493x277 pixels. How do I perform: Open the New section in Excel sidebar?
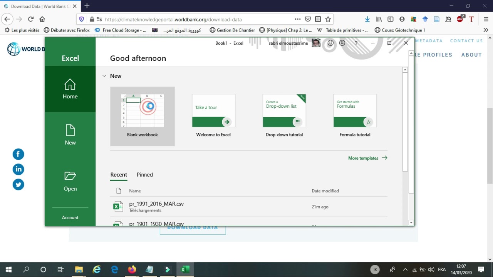pyautogui.click(x=70, y=135)
